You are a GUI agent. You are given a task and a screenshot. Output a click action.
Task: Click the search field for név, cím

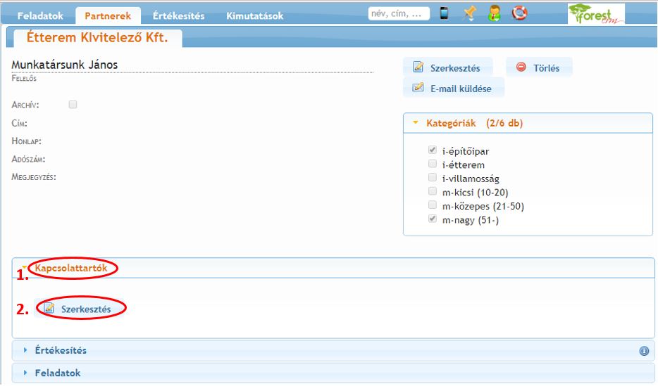[398, 13]
